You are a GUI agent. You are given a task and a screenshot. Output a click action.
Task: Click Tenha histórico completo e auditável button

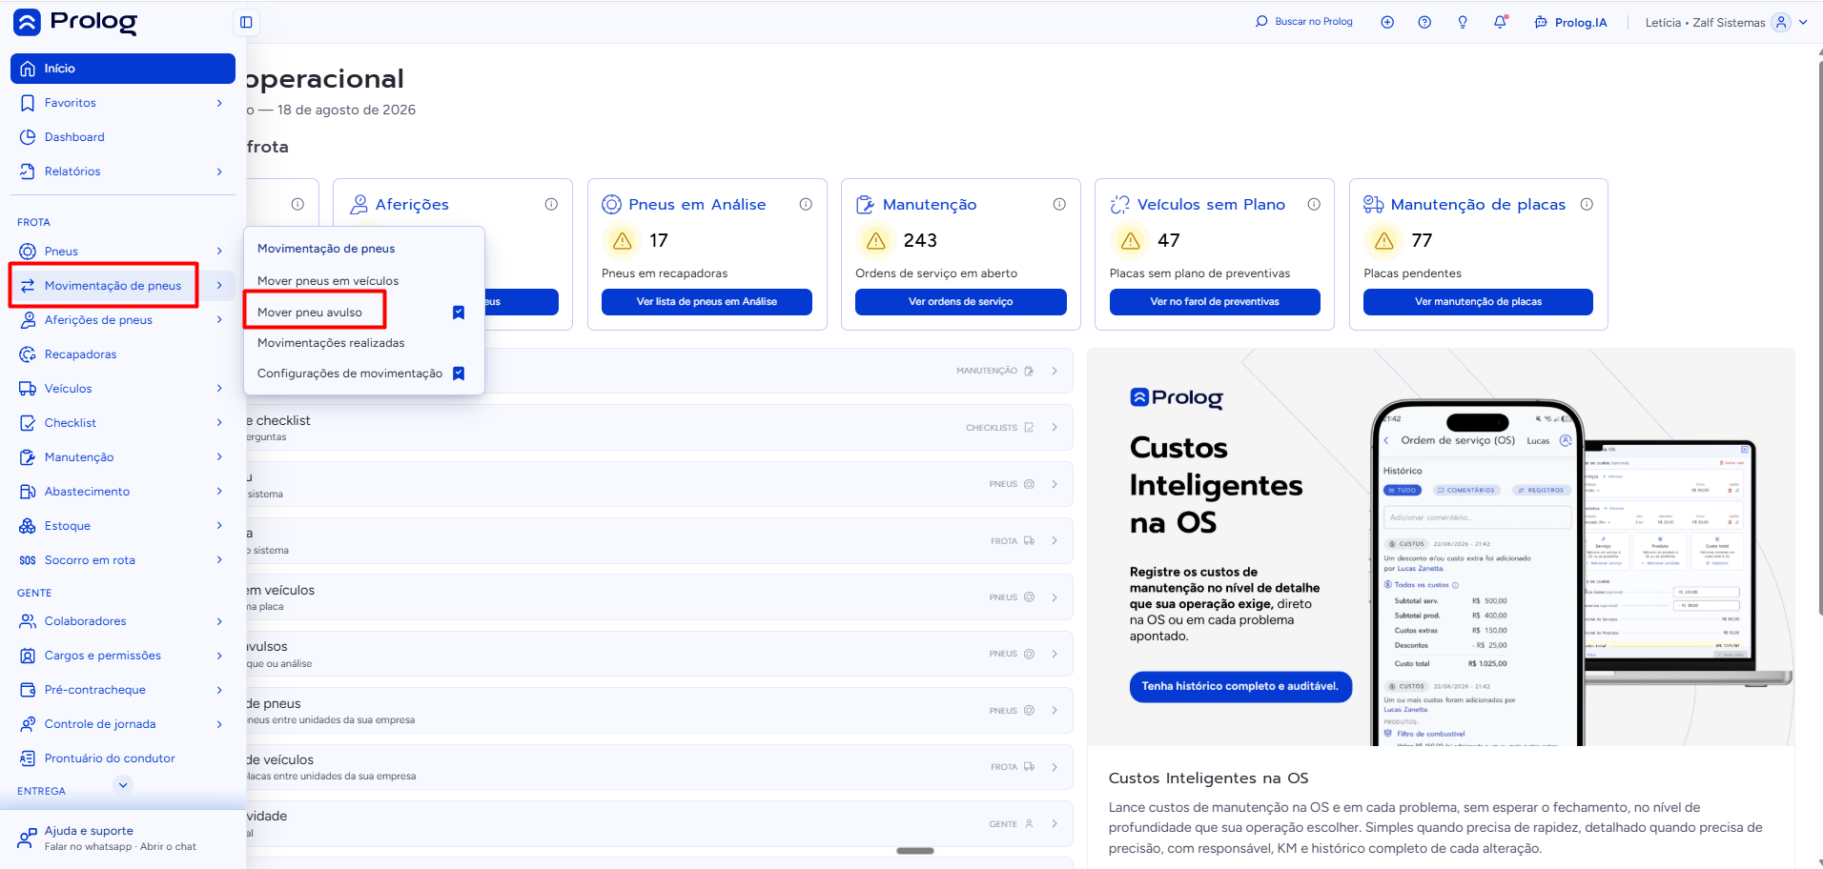[1240, 686]
